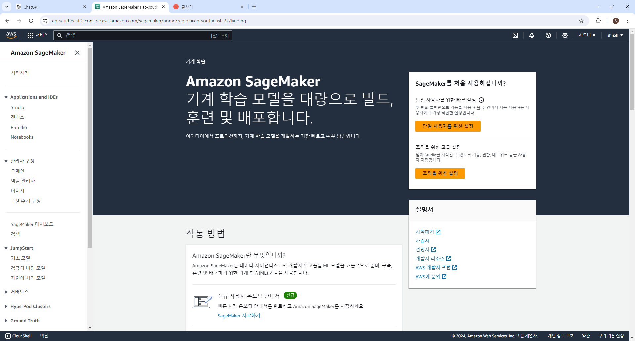Open the settings gear icon in AWS header
Screen dimensions: 635x341
coord(565,35)
